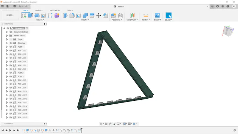Switch to the SOLID tab

coord(26,10)
